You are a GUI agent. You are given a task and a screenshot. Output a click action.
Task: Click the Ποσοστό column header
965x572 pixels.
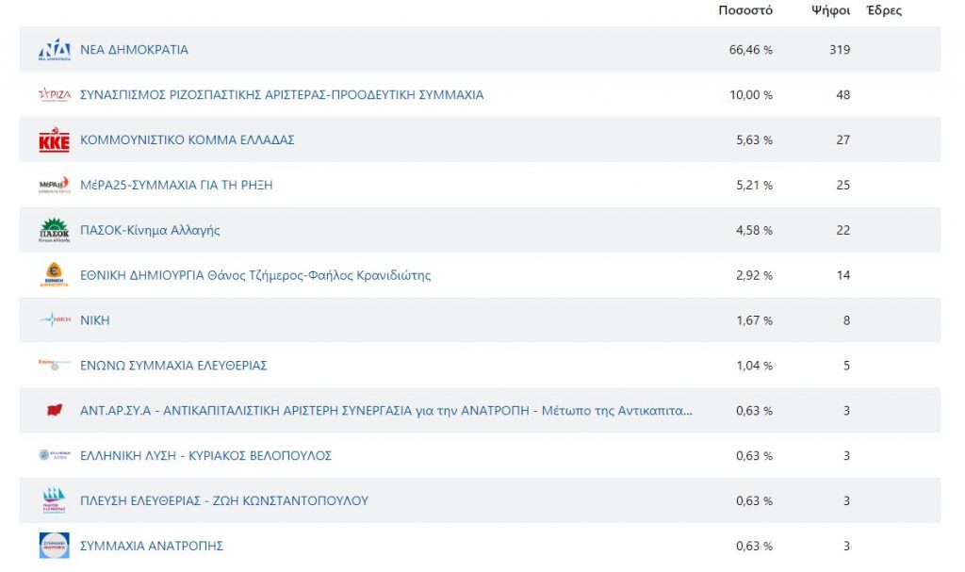click(x=745, y=10)
